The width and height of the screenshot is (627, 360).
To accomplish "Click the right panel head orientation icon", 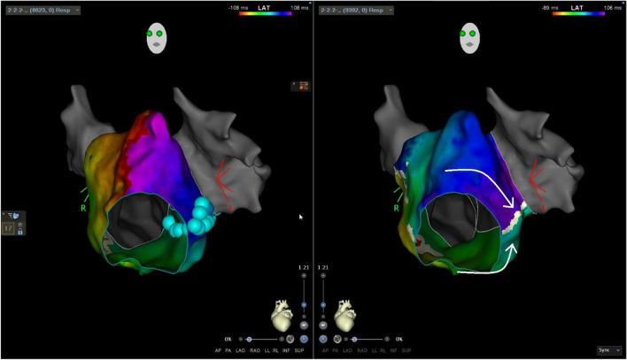I will [470, 38].
